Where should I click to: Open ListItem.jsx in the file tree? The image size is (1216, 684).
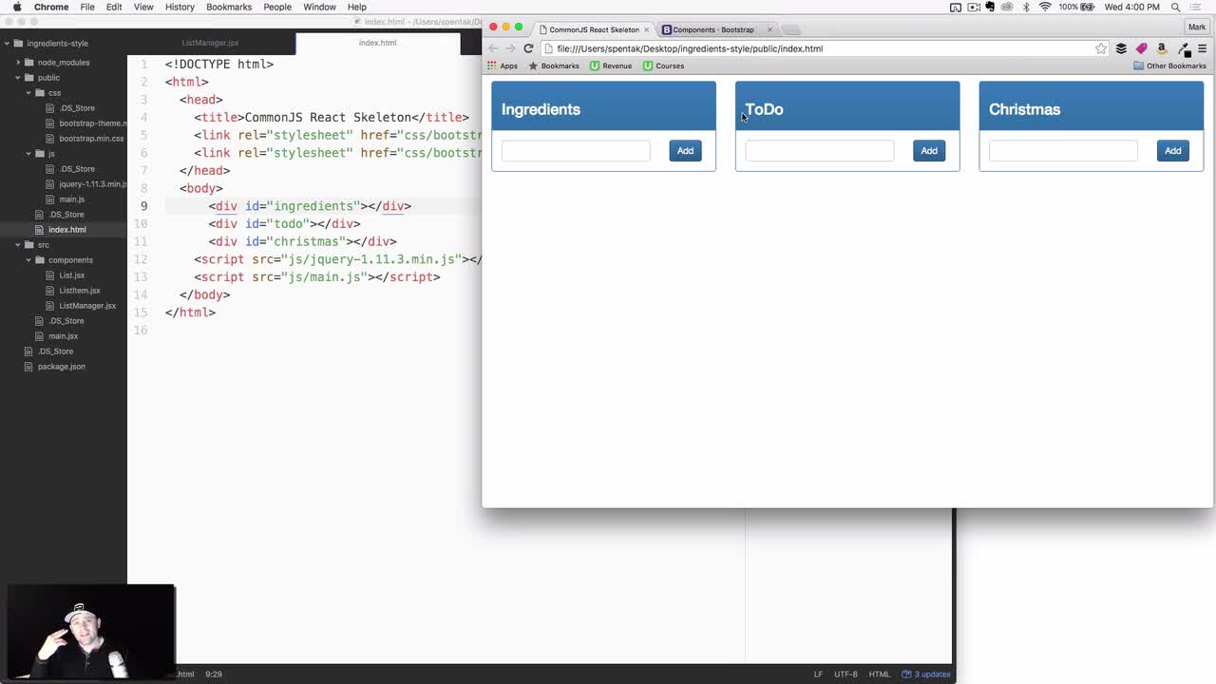[80, 290]
